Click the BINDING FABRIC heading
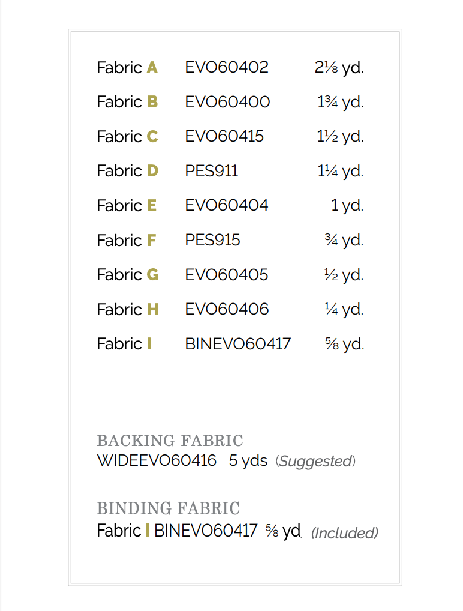 coord(169,509)
